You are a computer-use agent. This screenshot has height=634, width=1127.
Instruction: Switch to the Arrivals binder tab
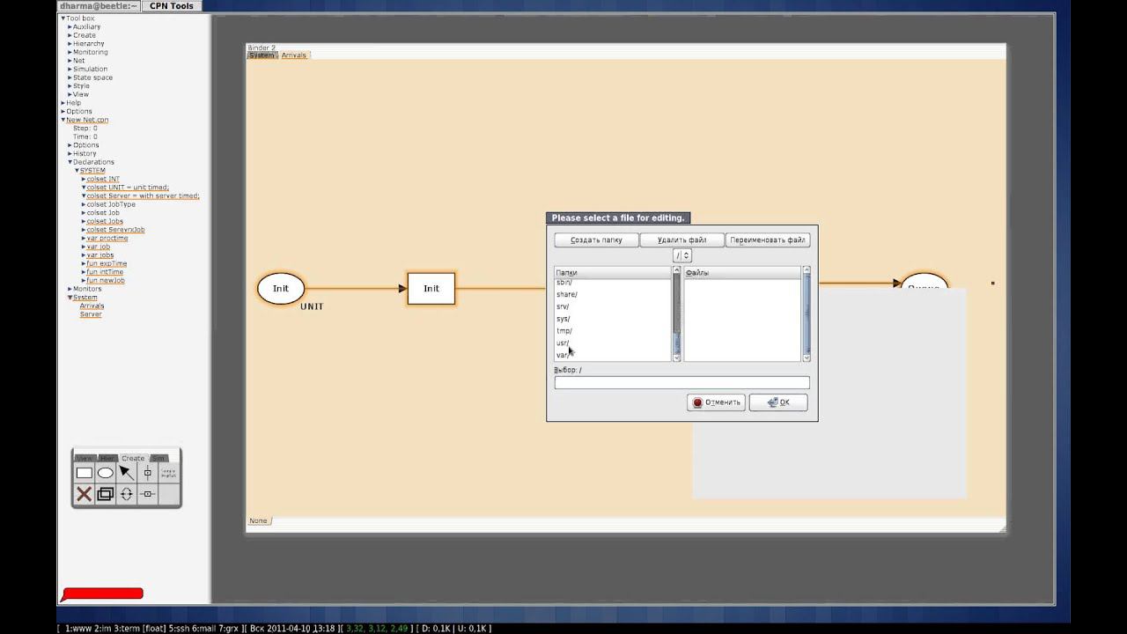point(294,55)
